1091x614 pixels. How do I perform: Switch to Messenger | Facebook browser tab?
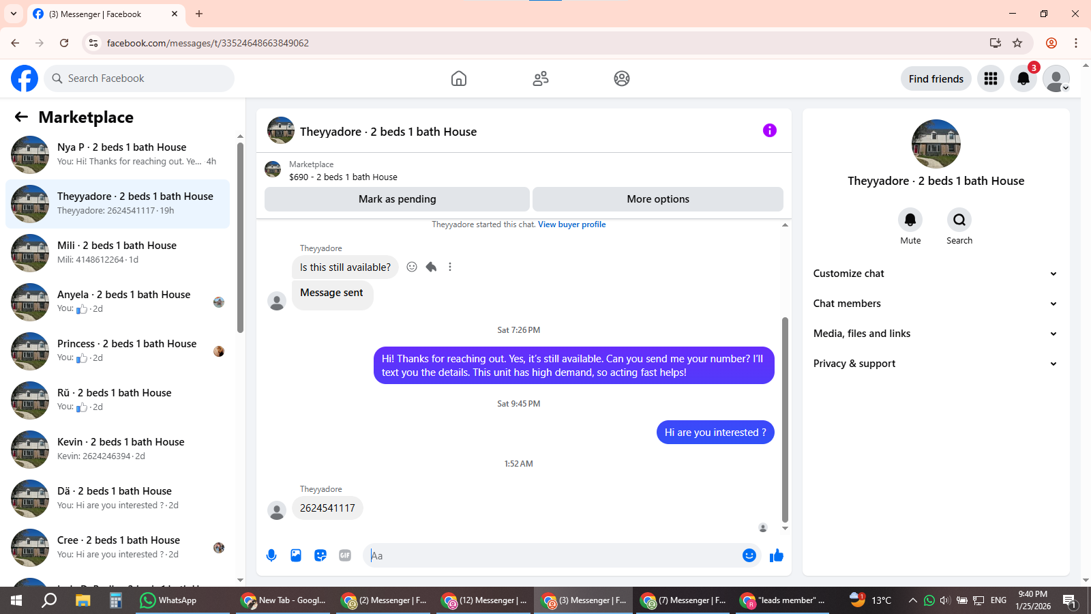click(x=106, y=14)
